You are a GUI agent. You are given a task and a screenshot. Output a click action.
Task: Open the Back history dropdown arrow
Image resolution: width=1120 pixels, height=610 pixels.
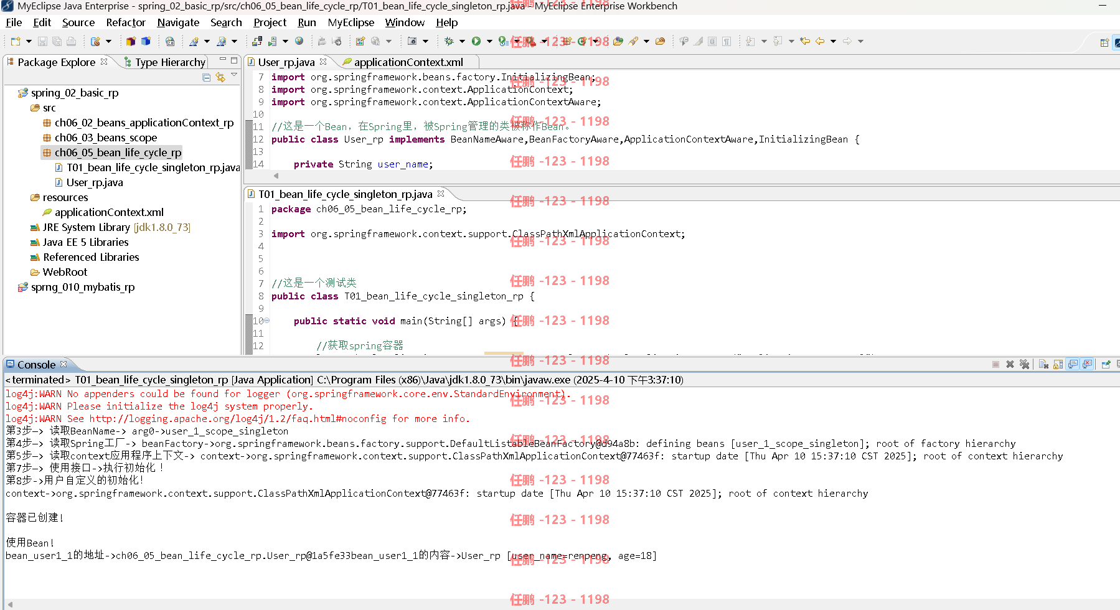[x=833, y=41]
